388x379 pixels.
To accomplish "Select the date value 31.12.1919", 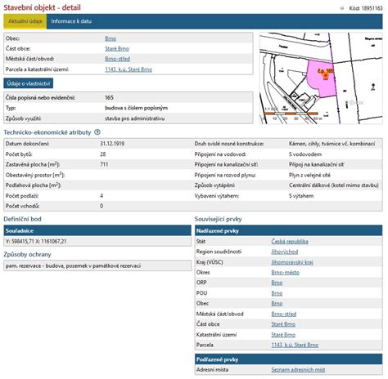I will (x=112, y=144).
